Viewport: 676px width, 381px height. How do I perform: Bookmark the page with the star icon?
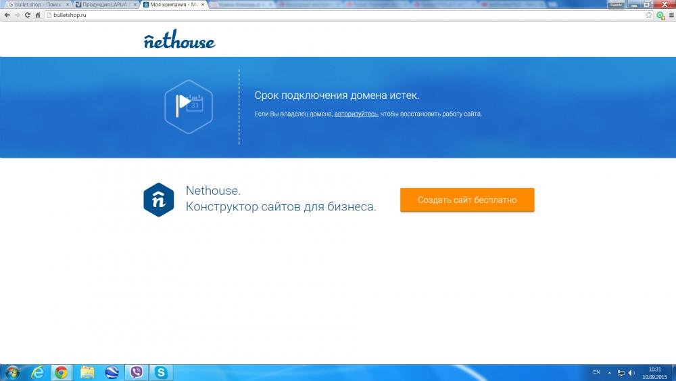[648, 15]
